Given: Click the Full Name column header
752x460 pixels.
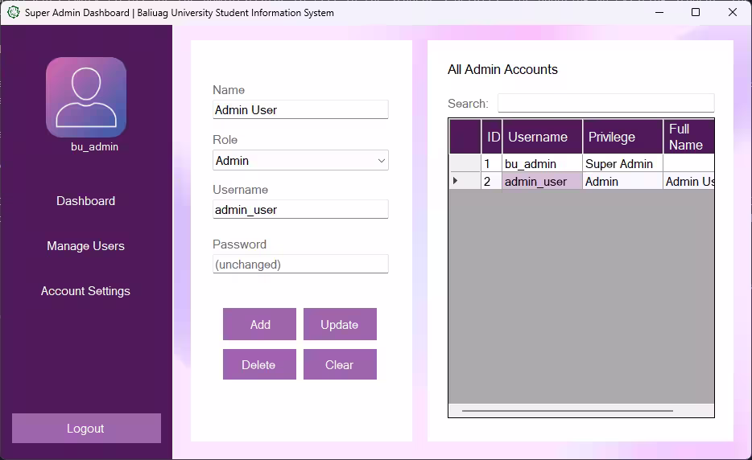Looking at the screenshot, I should click(x=688, y=137).
